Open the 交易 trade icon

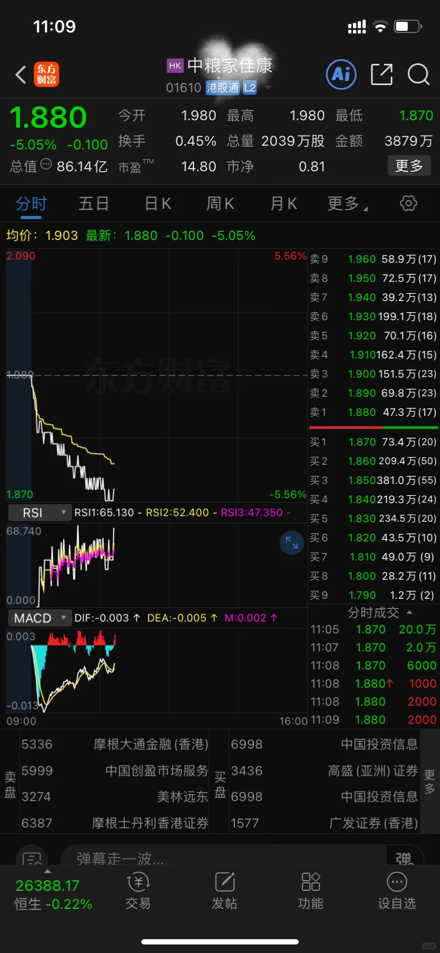[138, 891]
